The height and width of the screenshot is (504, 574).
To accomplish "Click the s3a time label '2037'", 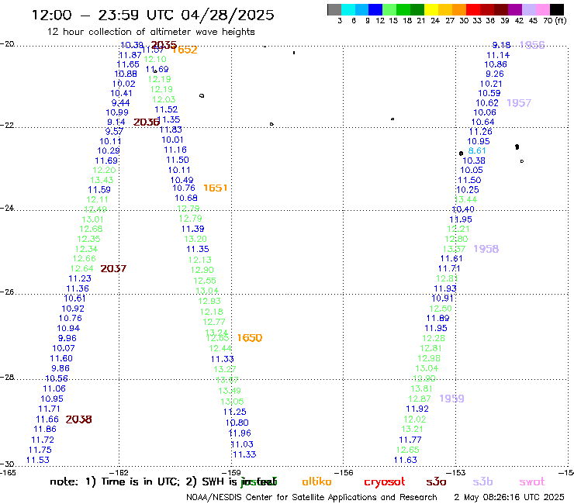I will coord(113,268).
